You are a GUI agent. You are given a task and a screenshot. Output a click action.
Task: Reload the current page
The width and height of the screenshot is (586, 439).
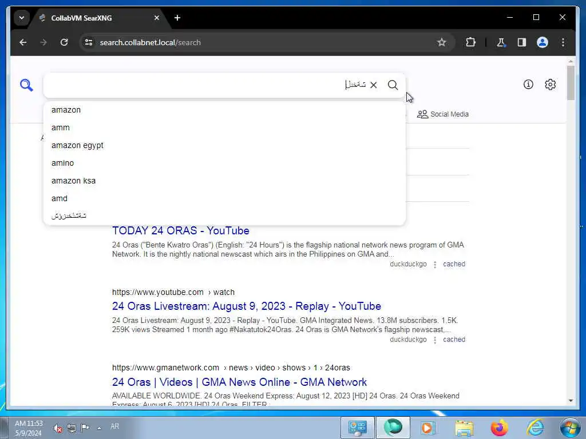[x=64, y=42]
